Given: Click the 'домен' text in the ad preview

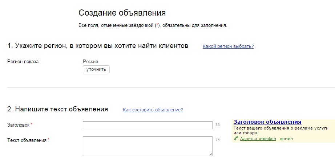Looking at the screenshot, I should coord(286,139).
